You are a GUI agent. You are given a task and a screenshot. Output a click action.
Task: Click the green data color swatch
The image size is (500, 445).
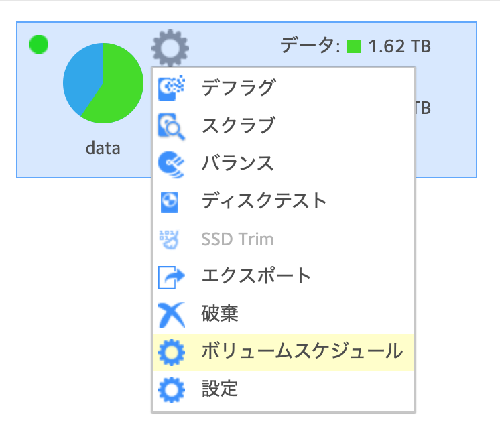coord(354,46)
